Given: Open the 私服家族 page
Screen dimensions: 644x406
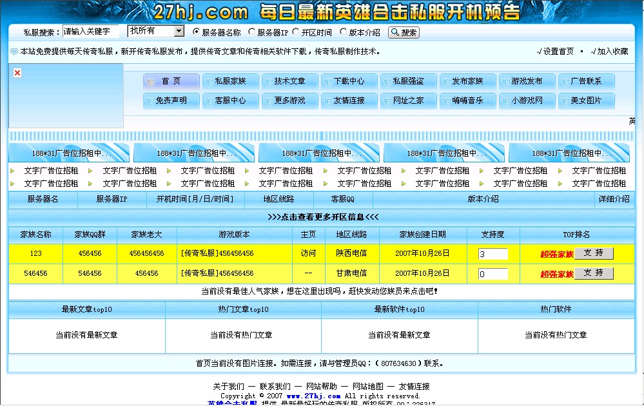Looking at the screenshot, I should (x=230, y=80).
